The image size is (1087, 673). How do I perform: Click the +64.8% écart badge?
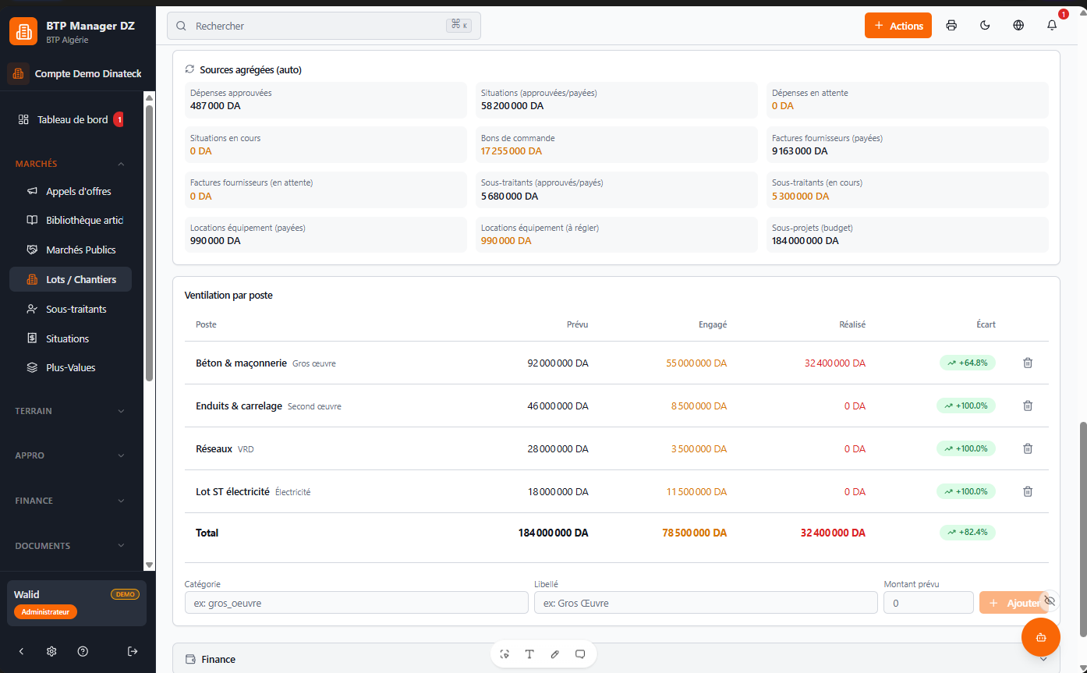pos(967,363)
